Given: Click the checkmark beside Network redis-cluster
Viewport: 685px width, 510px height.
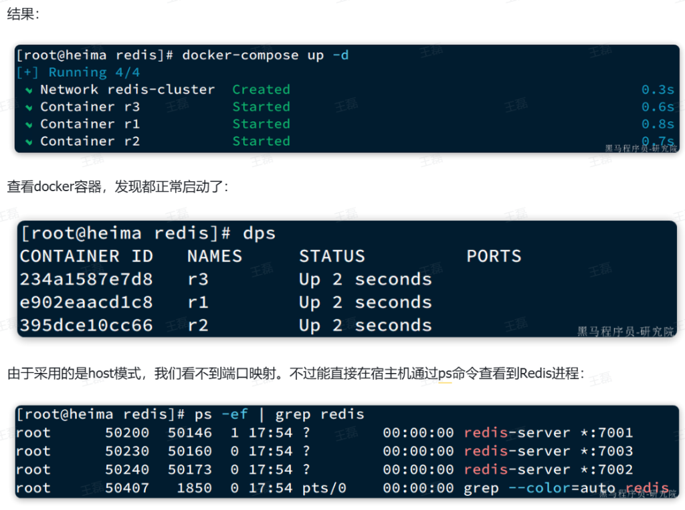Looking at the screenshot, I should (x=29, y=90).
